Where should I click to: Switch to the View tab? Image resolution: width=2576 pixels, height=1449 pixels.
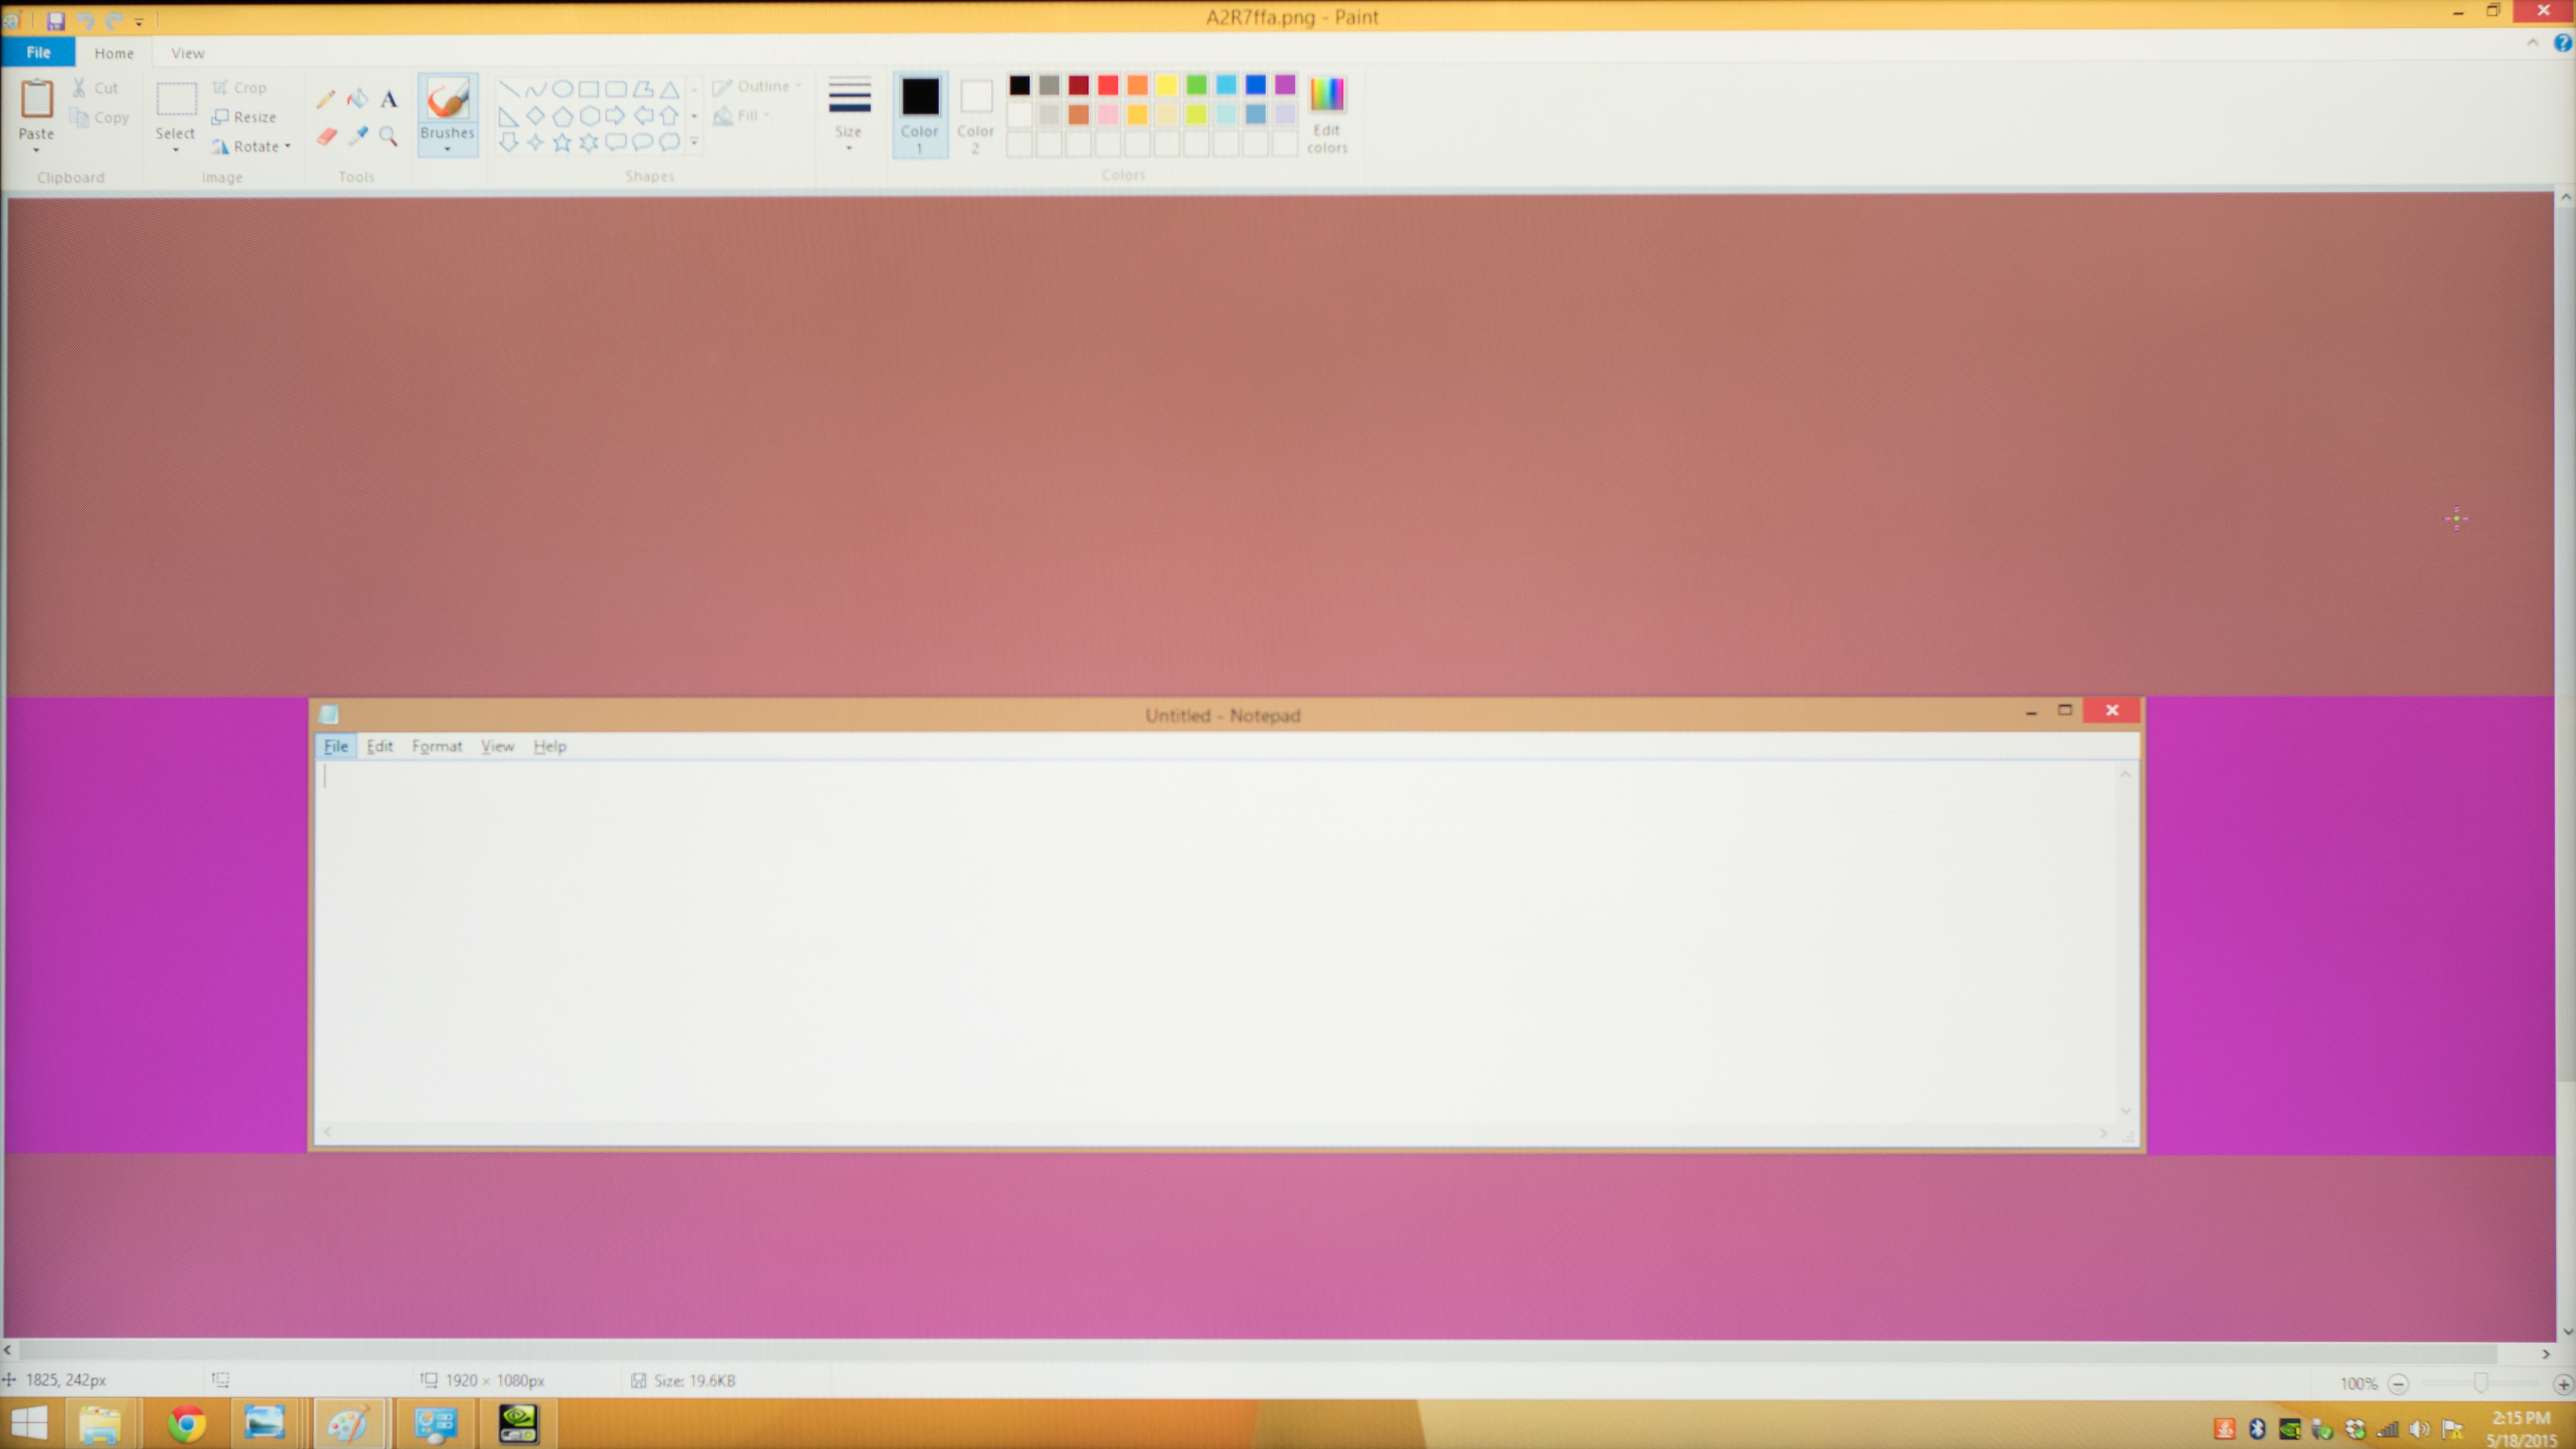[x=187, y=53]
